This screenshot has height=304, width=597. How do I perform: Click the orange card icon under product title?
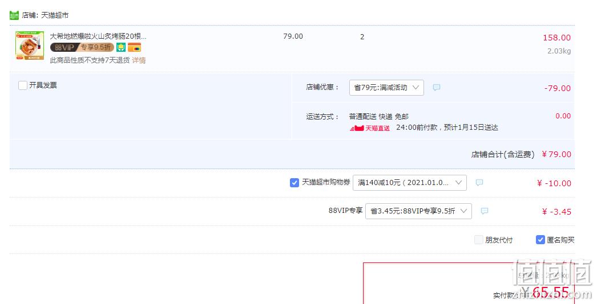[x=134, y=47]
